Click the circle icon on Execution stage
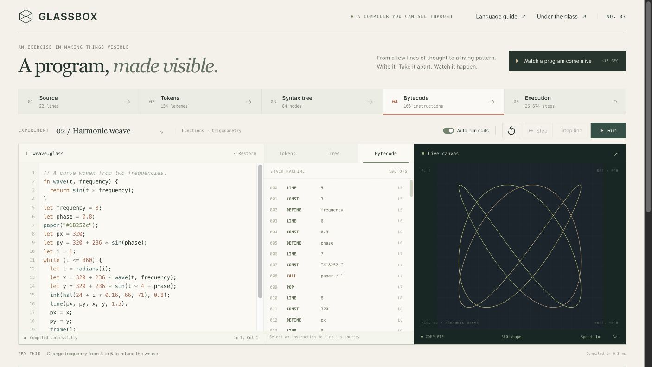Viewport: 652px width, 367px height. tap(615, 102)
